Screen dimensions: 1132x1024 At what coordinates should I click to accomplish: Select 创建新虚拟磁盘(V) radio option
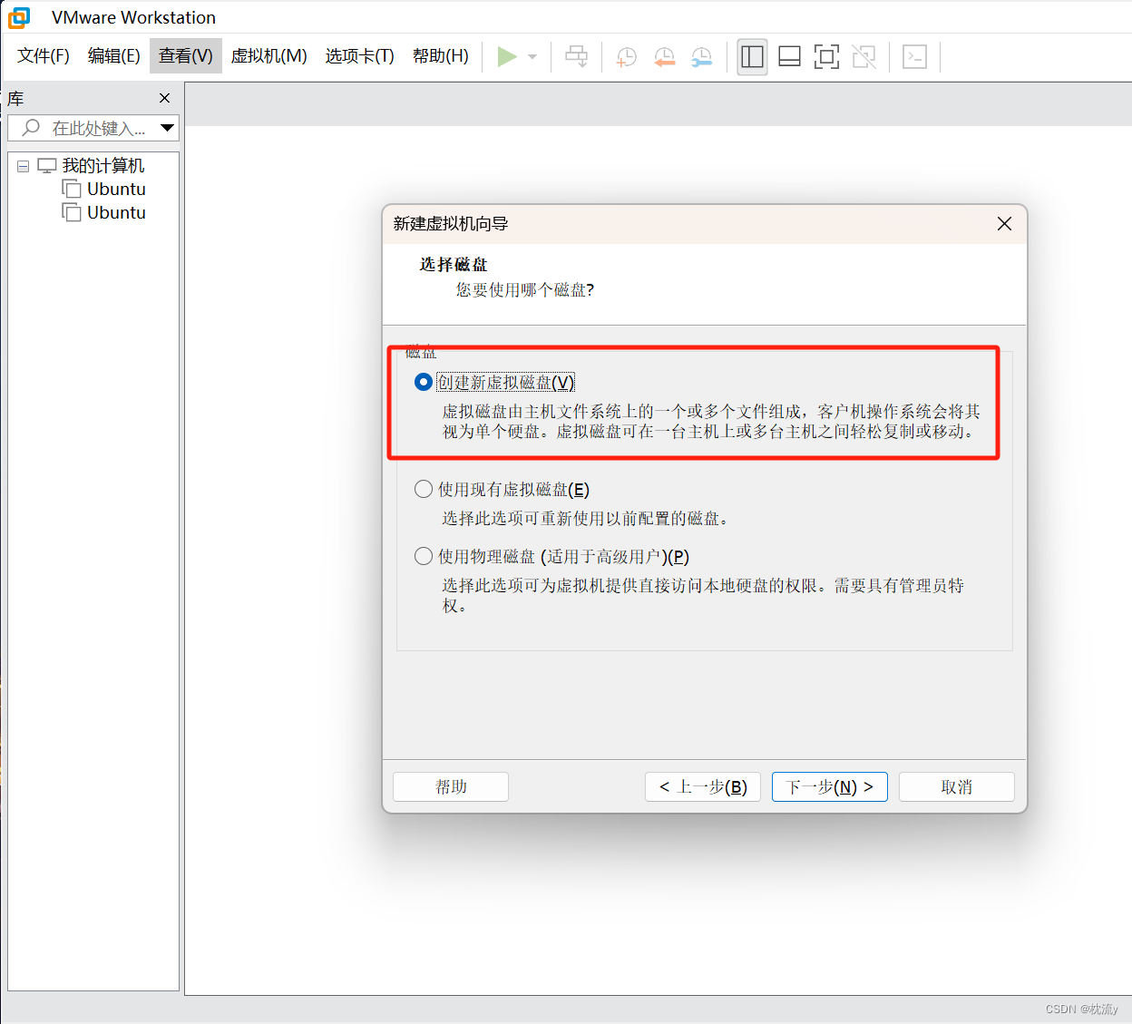coord(424,383)
